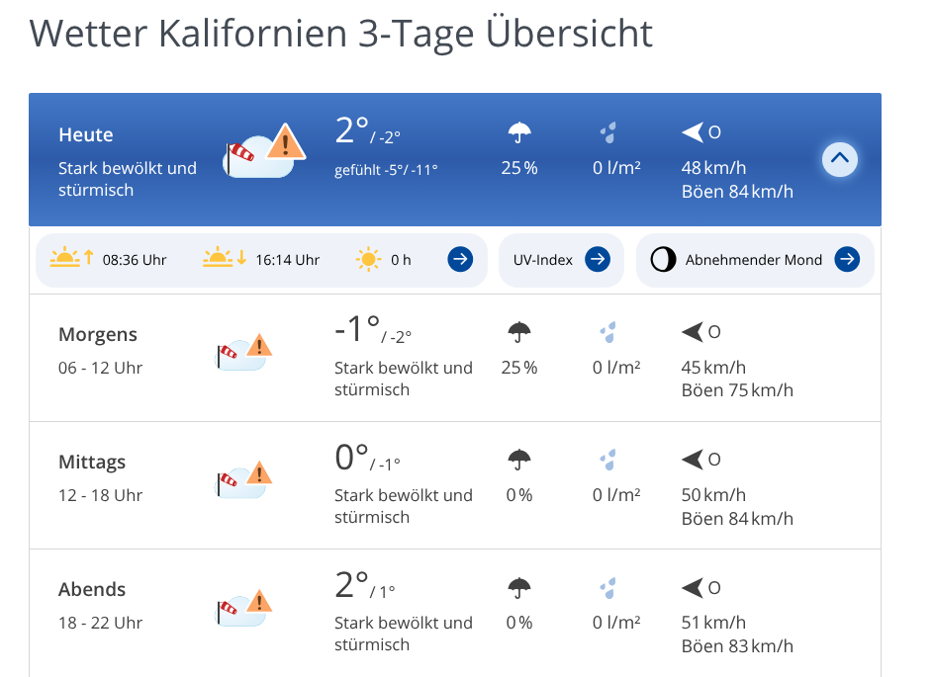Screen dimensions: 933x677
Task: Click the storm warning icon for Heute
Action: (x=263, y=152)
